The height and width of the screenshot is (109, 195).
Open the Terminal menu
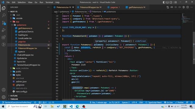tap(49, 2)
